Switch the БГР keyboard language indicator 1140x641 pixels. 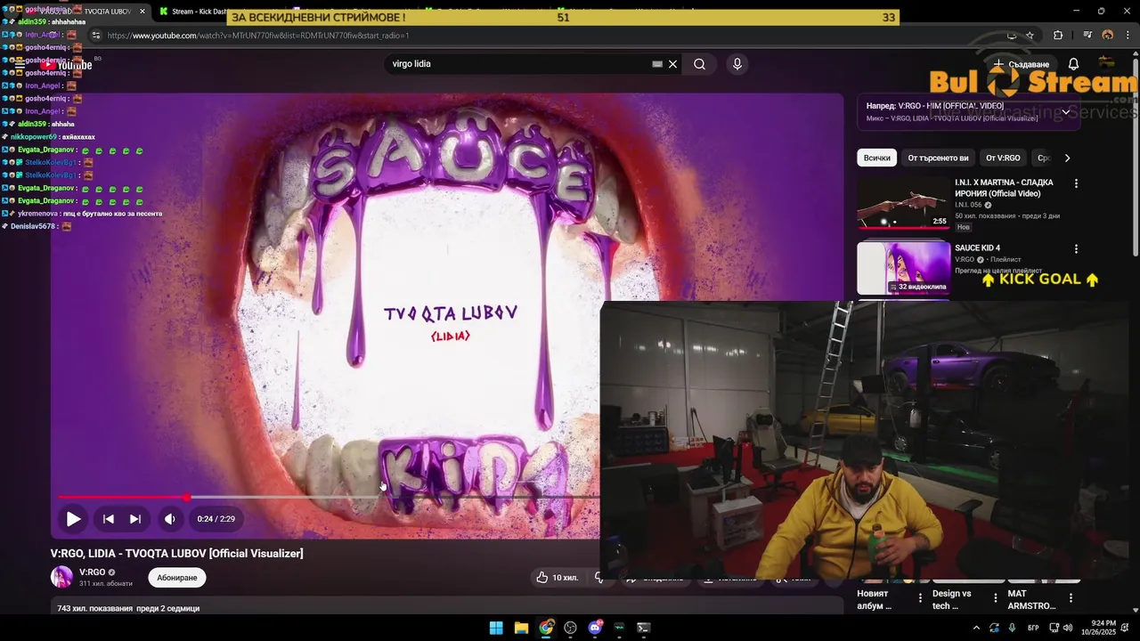(1033, 628)
